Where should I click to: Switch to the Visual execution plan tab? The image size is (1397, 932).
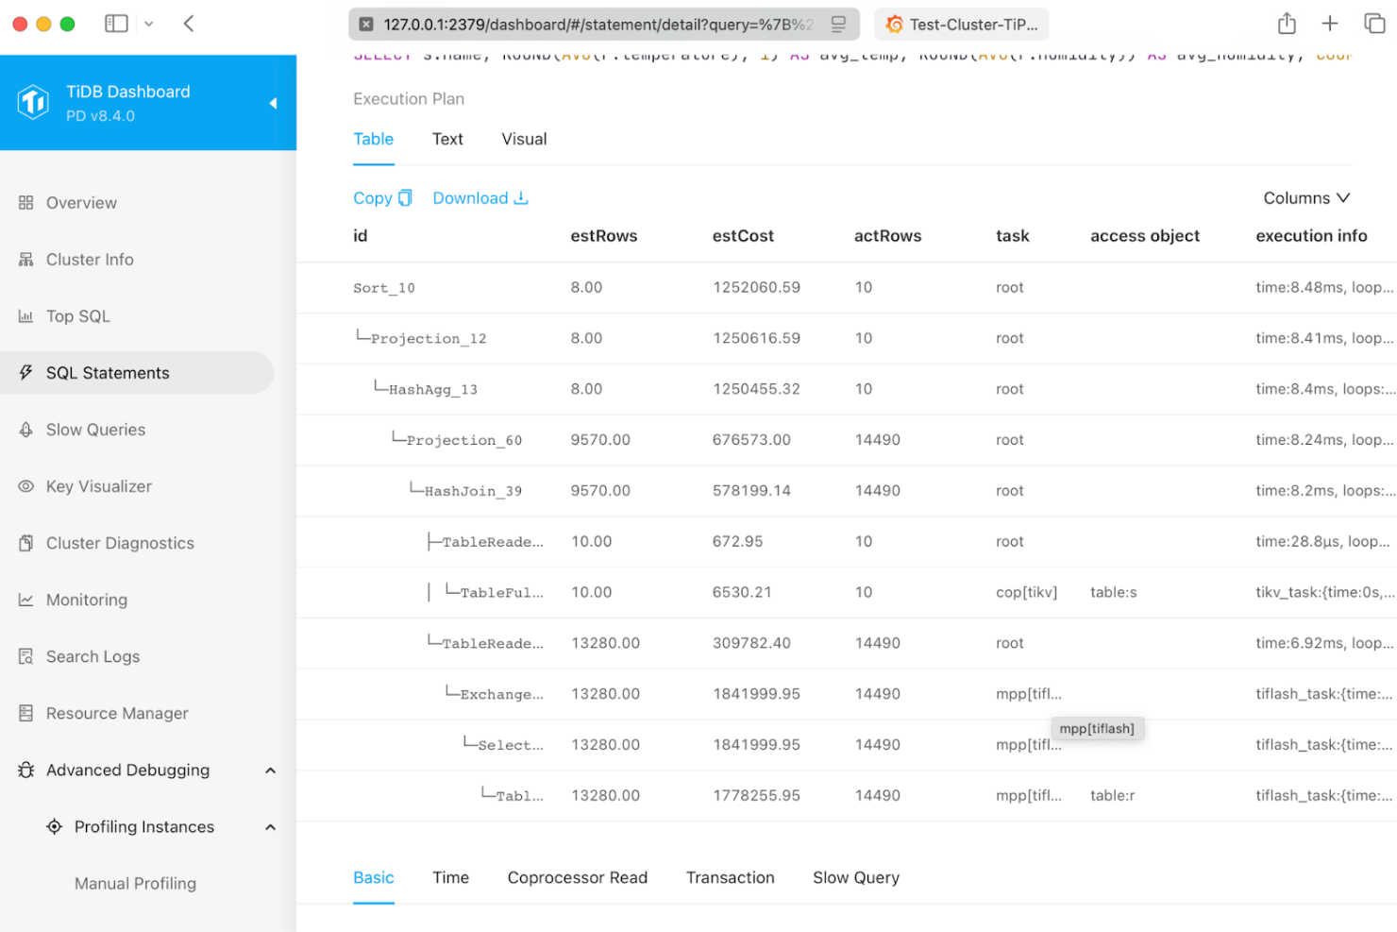(x=523, y=139)
